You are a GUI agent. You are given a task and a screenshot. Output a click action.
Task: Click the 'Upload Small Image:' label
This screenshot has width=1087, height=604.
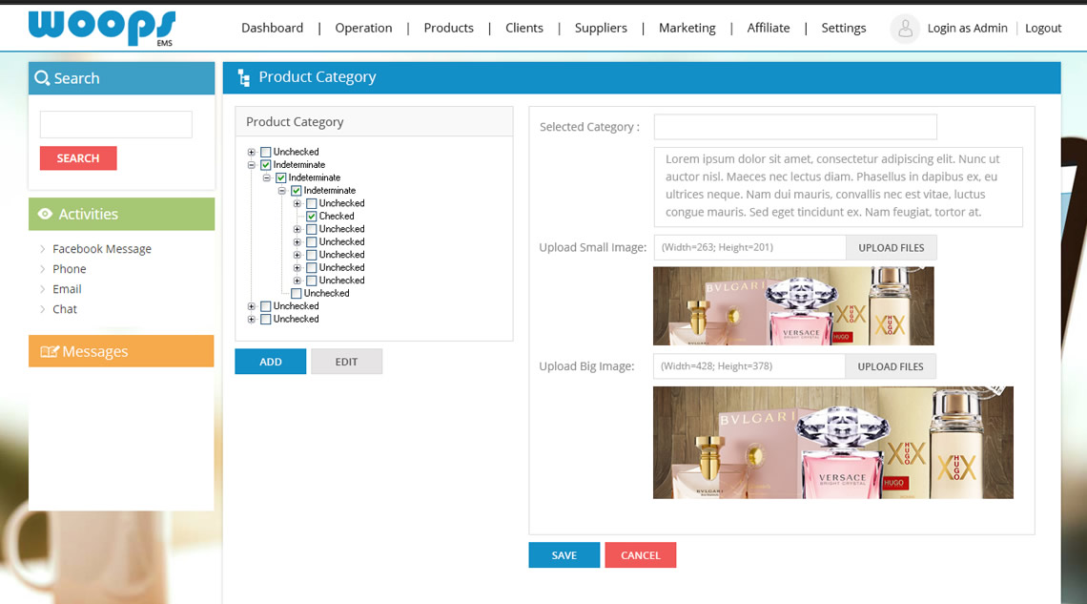click(593, 247)
